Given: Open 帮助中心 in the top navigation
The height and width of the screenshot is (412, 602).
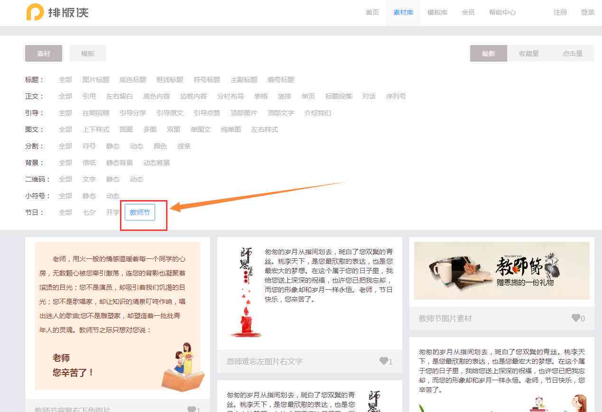Looking at the screenshot, I should point(502,12).
